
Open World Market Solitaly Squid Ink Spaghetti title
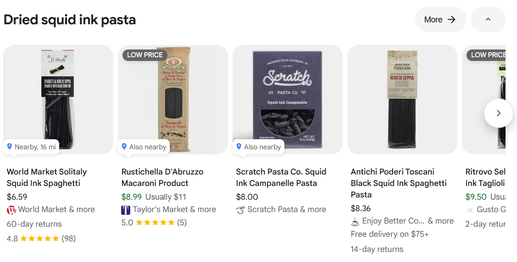47,177
